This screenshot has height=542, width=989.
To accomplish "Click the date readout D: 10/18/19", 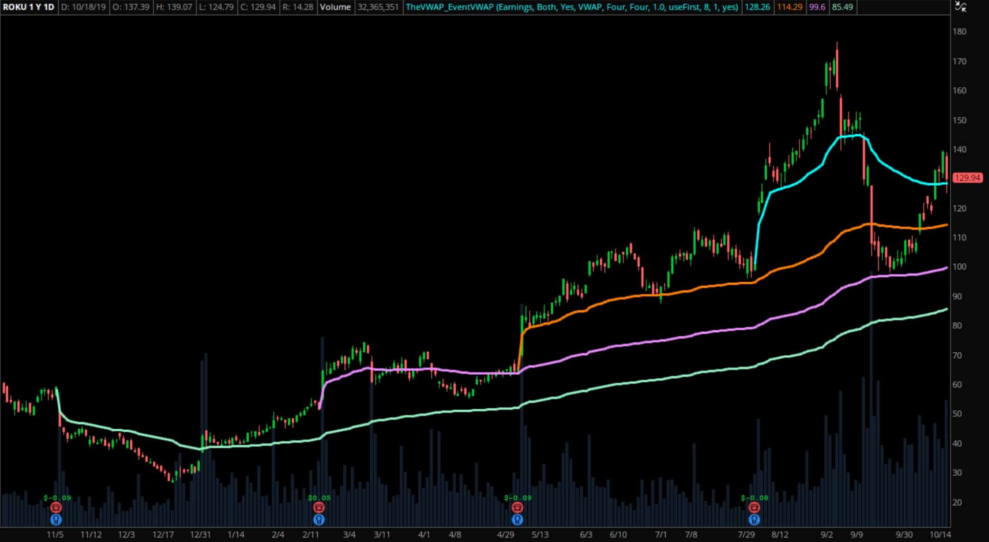I will (x=84, y=7).
